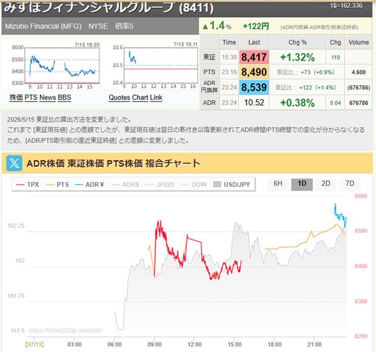376x352 pixels.
Task: Click the blue ADR¥ line on main chart
Action: pos(340,215)
